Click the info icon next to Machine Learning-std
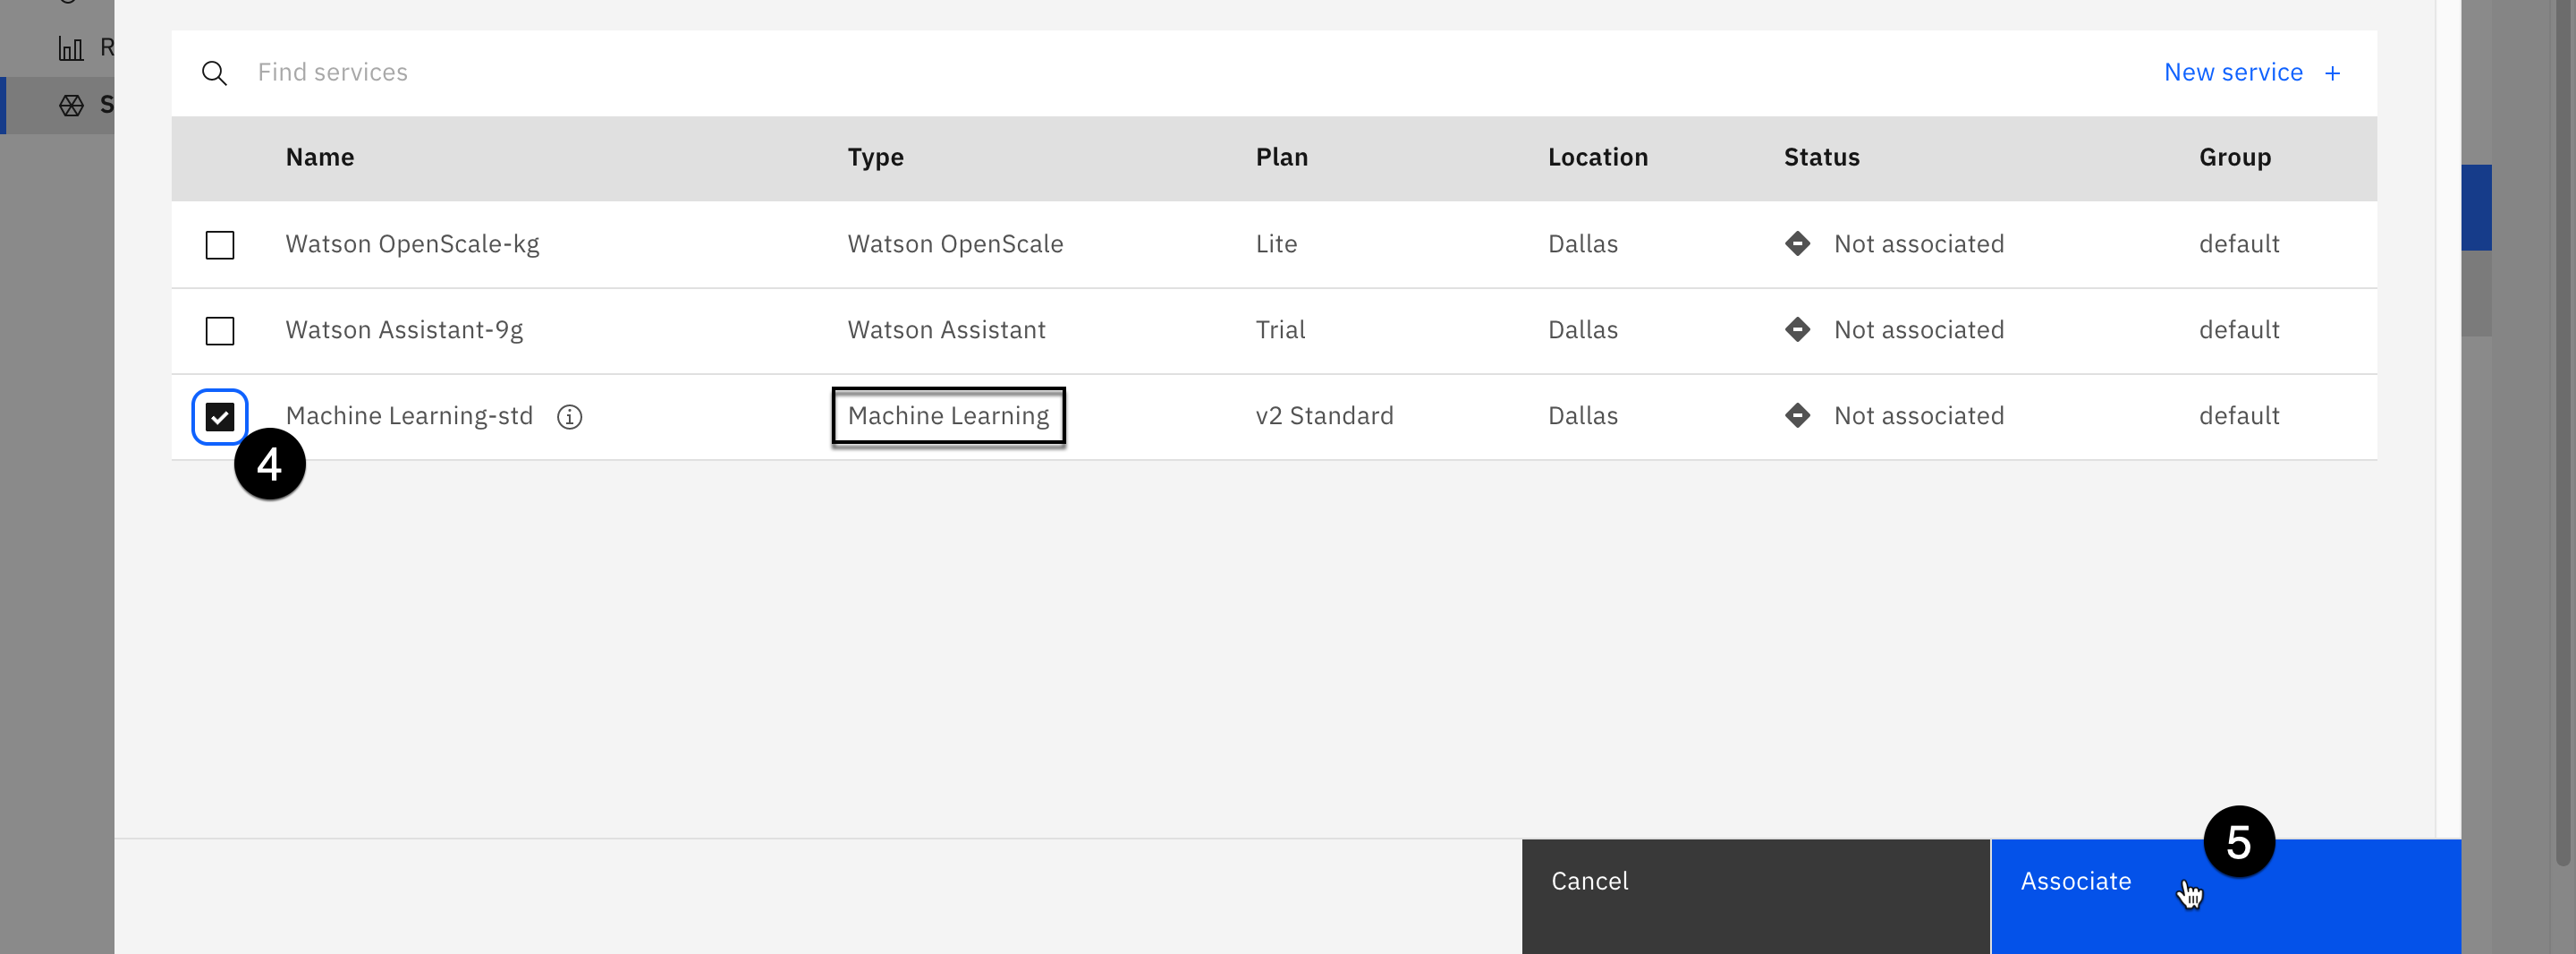Image resolution: width=2576 pixels, height=954 pixels. point(570,417)
